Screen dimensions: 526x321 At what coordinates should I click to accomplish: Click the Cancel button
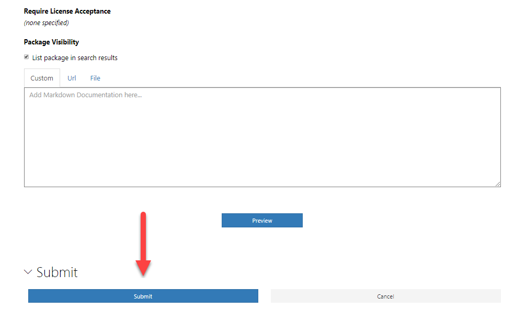pyautogui.click(x=386, y=296)
